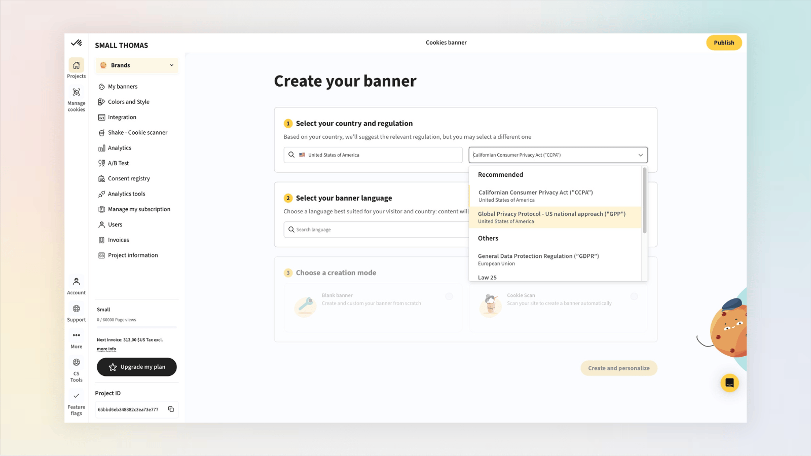Open the More ellipsis menu
This screenshot has width=811, height=456.
click(77, 335)
